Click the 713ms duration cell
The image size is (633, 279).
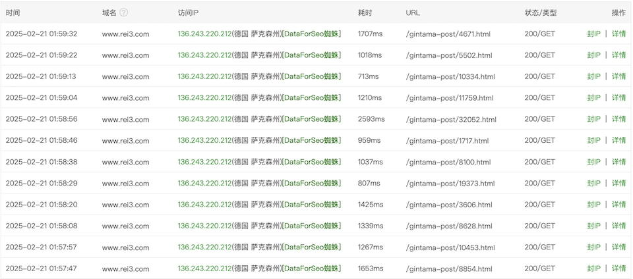coord(368,76)
